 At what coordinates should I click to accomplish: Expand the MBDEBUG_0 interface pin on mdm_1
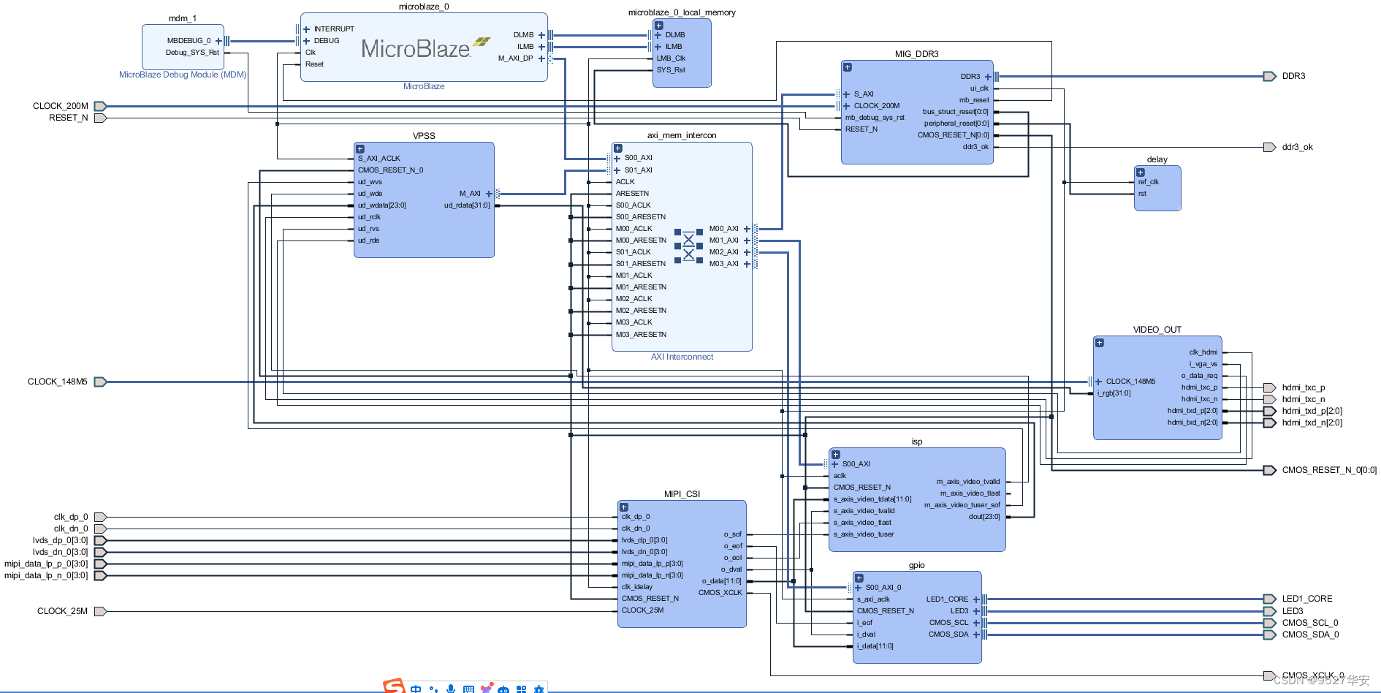pyautogui.click(x=218, y=41)
